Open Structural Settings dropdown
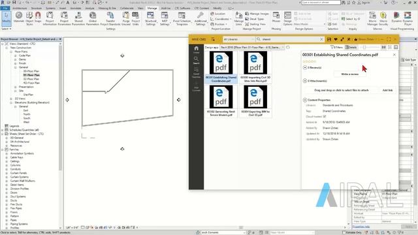This screenshot has height=235, width=418. pyautogui.click(x=151, y=19)
